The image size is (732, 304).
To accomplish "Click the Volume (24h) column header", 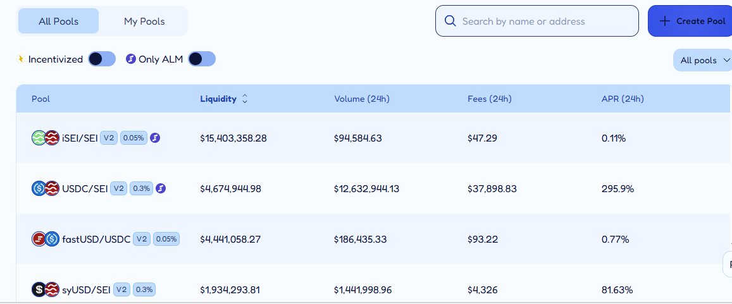I will [362, 99].
